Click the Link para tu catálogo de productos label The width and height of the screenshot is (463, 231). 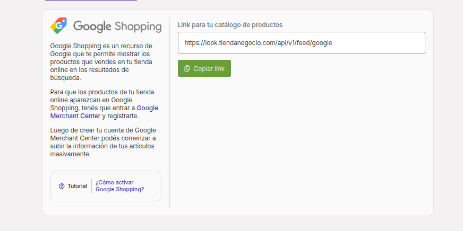pos(230,25)
